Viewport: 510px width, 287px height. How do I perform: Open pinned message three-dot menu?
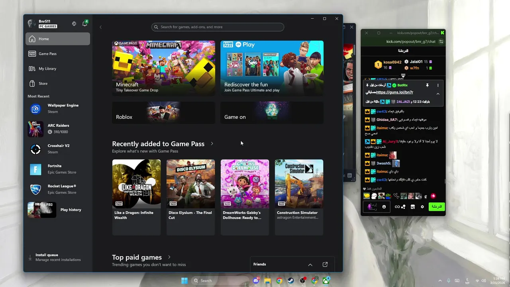pos(438,85)
